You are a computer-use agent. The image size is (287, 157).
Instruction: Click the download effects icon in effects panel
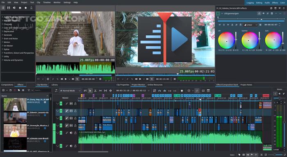click(31, 8)
